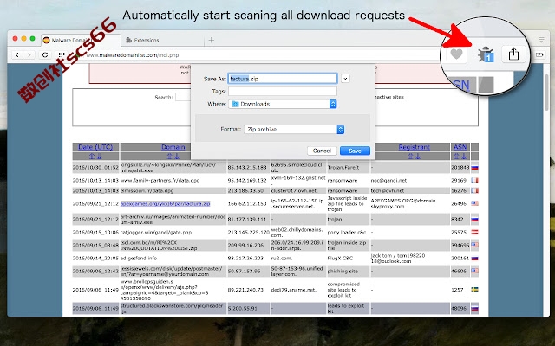Open a new tab with the plus button
The width and height of the screenshot is (555, 346).
pyautogui.click(x=212, y=41)
